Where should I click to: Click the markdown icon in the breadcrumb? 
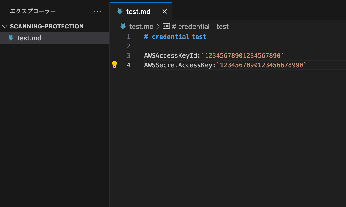tap(123, 26)
